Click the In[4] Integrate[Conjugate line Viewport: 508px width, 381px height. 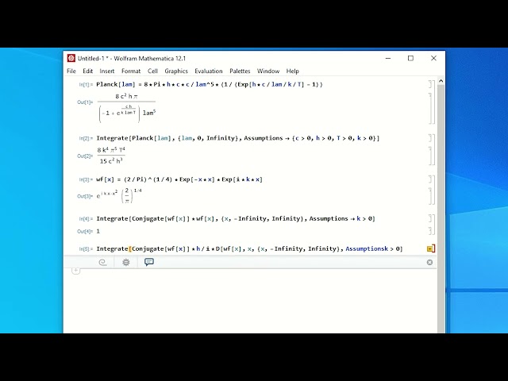(236, 219)
